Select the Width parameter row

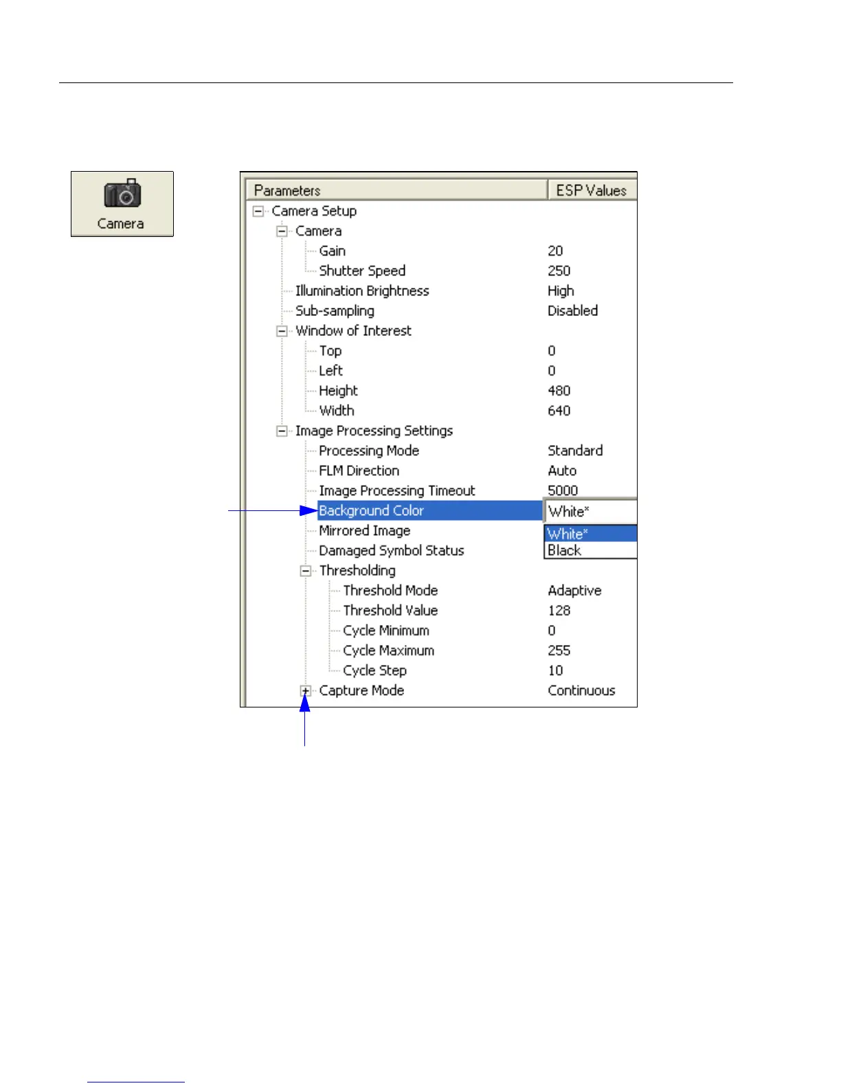337,411
